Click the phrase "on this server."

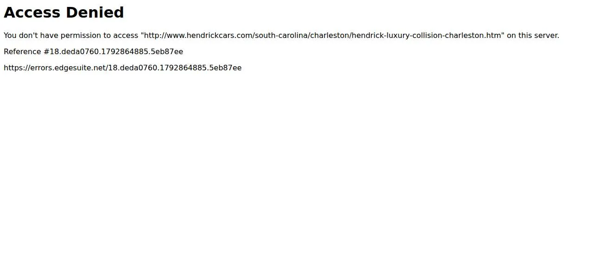coord(533,35)
